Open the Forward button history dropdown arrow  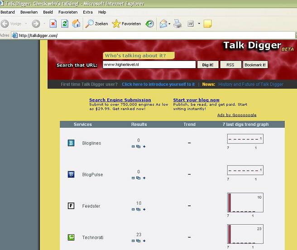pos(44,23)
